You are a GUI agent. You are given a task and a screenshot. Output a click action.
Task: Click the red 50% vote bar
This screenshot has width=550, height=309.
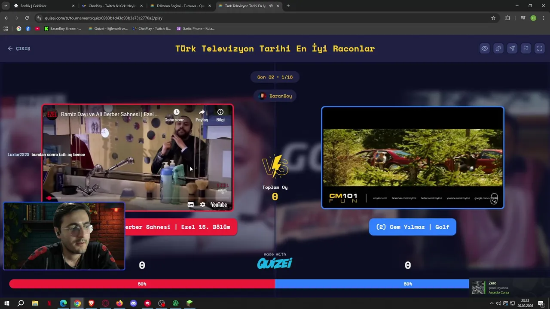pos(142,284)
